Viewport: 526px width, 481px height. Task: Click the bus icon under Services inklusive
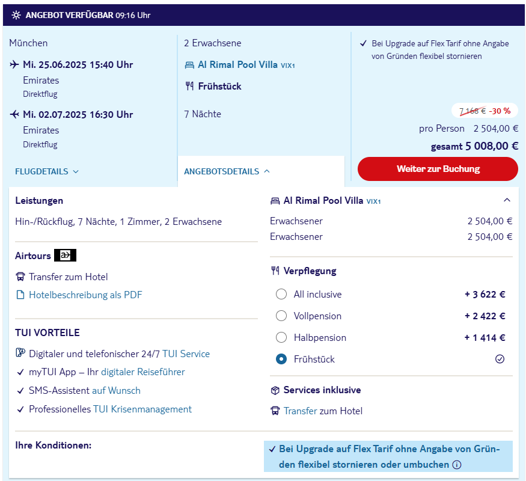(x=275, y=411)
